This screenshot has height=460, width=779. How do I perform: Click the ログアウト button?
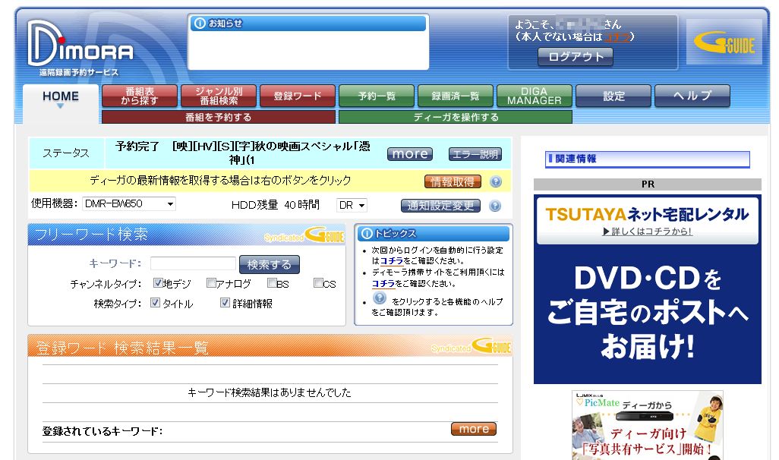576,57
